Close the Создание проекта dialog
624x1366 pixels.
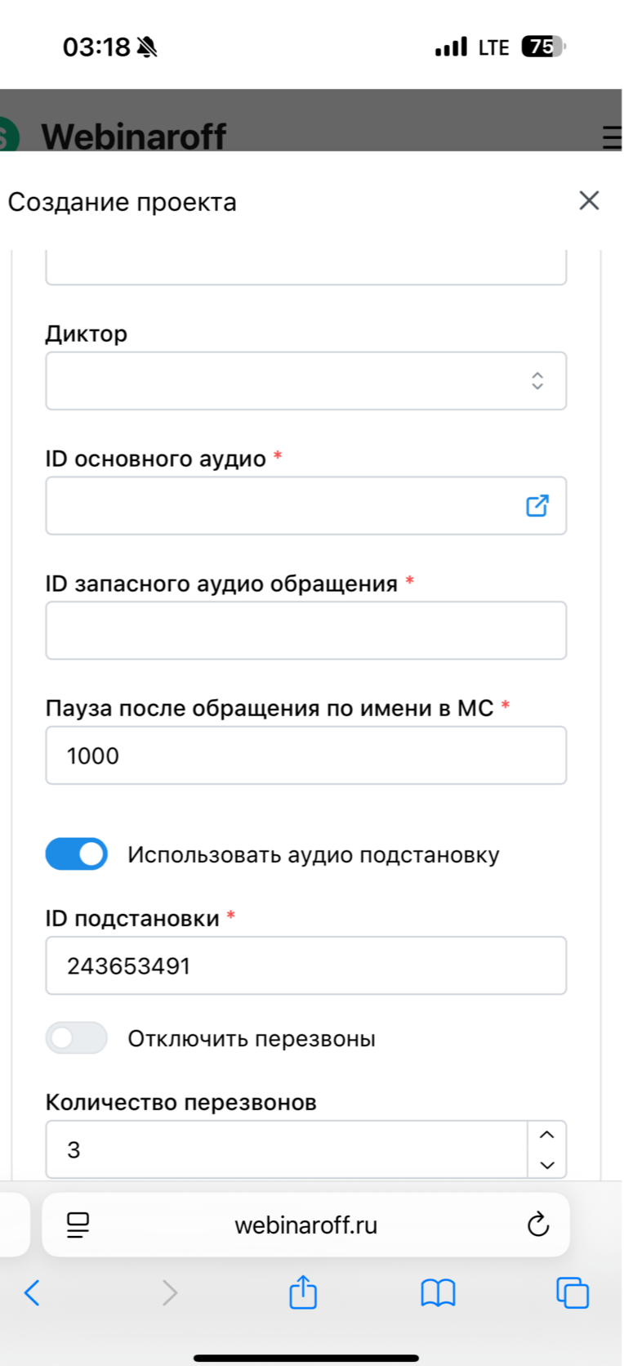click(x=589, y=201)
